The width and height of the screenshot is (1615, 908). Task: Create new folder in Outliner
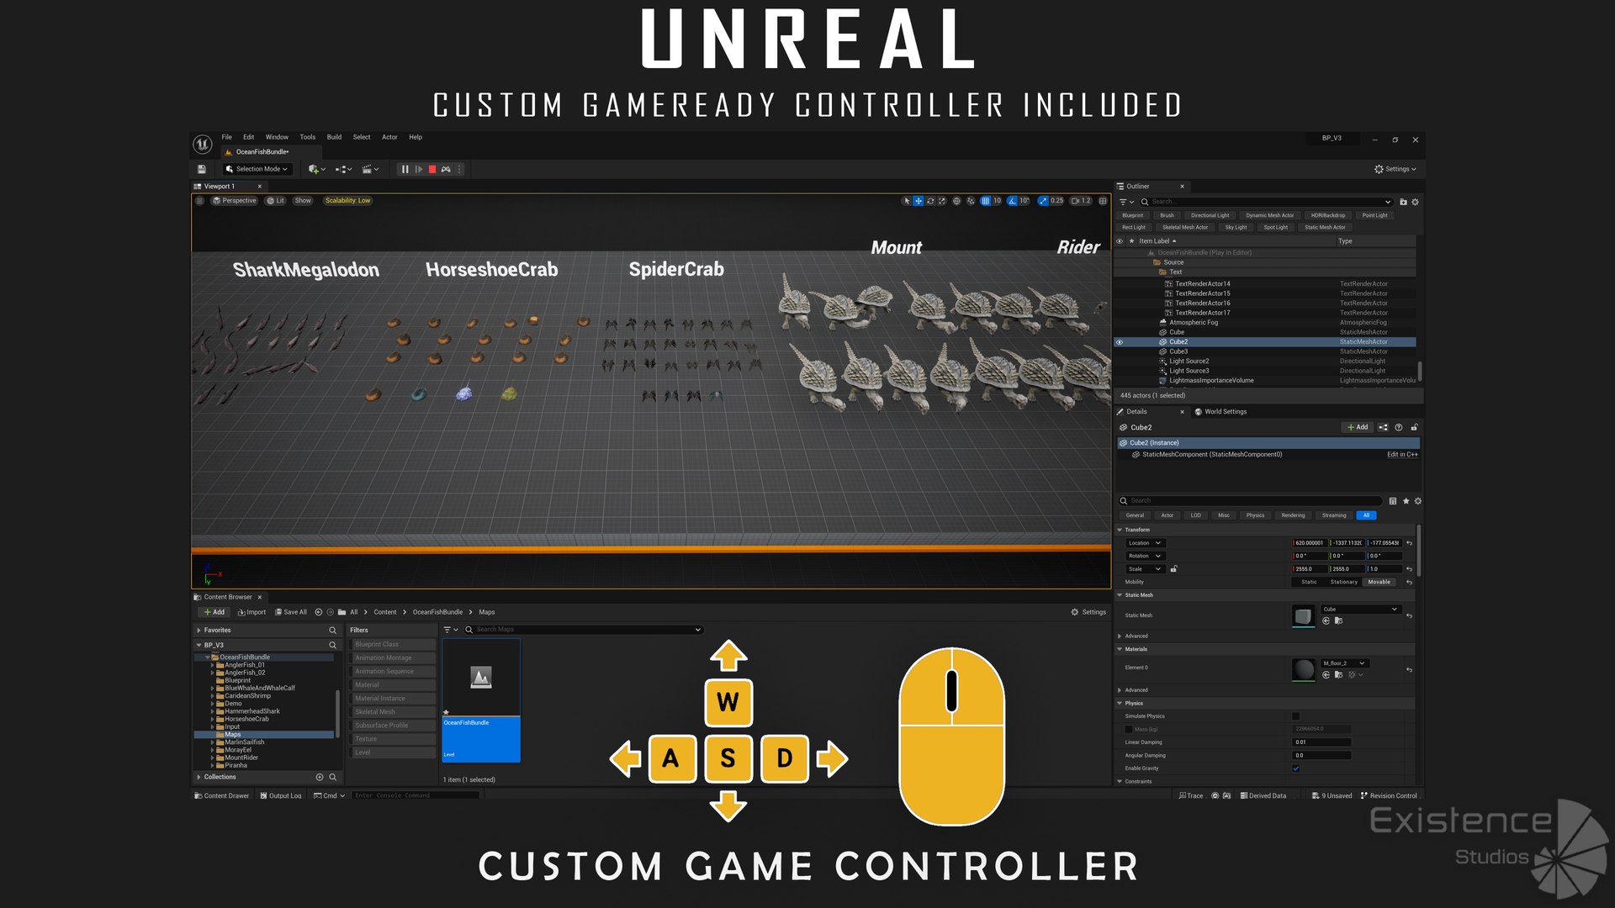coord(1403,202)
